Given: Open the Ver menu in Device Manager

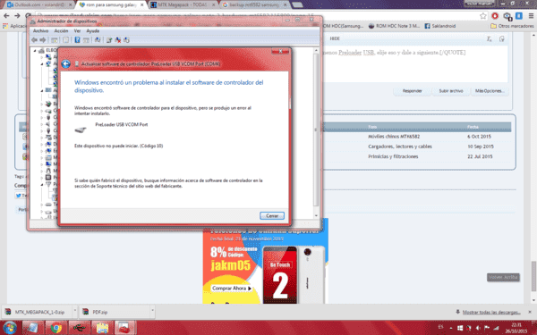Looking at the screenshot, I should tap(77, 30).
